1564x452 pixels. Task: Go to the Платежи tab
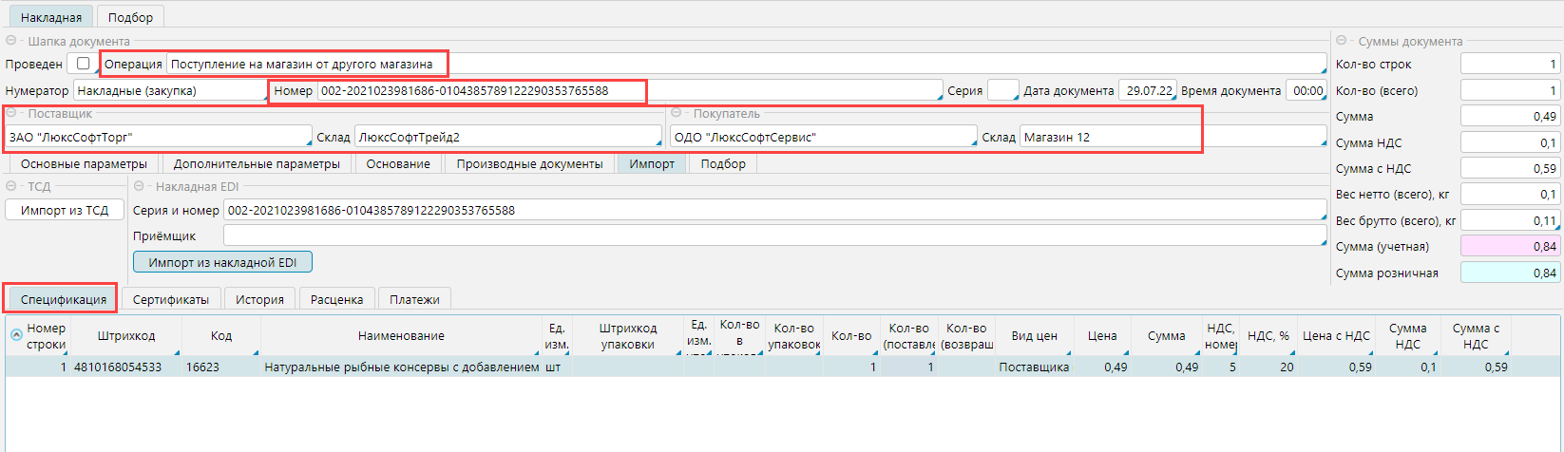(x=414, y=299)
